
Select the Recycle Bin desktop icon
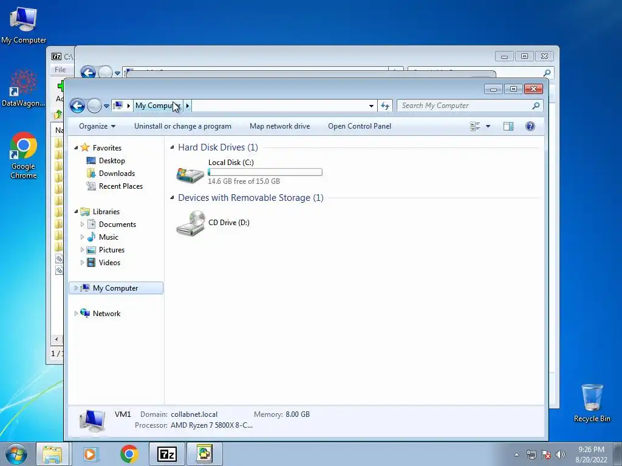pyautogui.click(x=592, y=404)
